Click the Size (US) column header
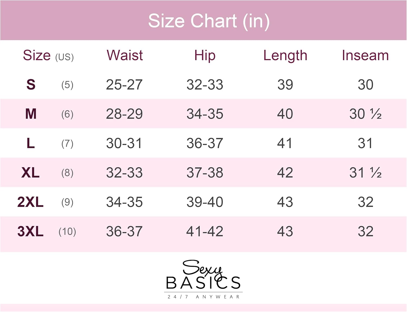The image size is (407, 312). [48, 56]
